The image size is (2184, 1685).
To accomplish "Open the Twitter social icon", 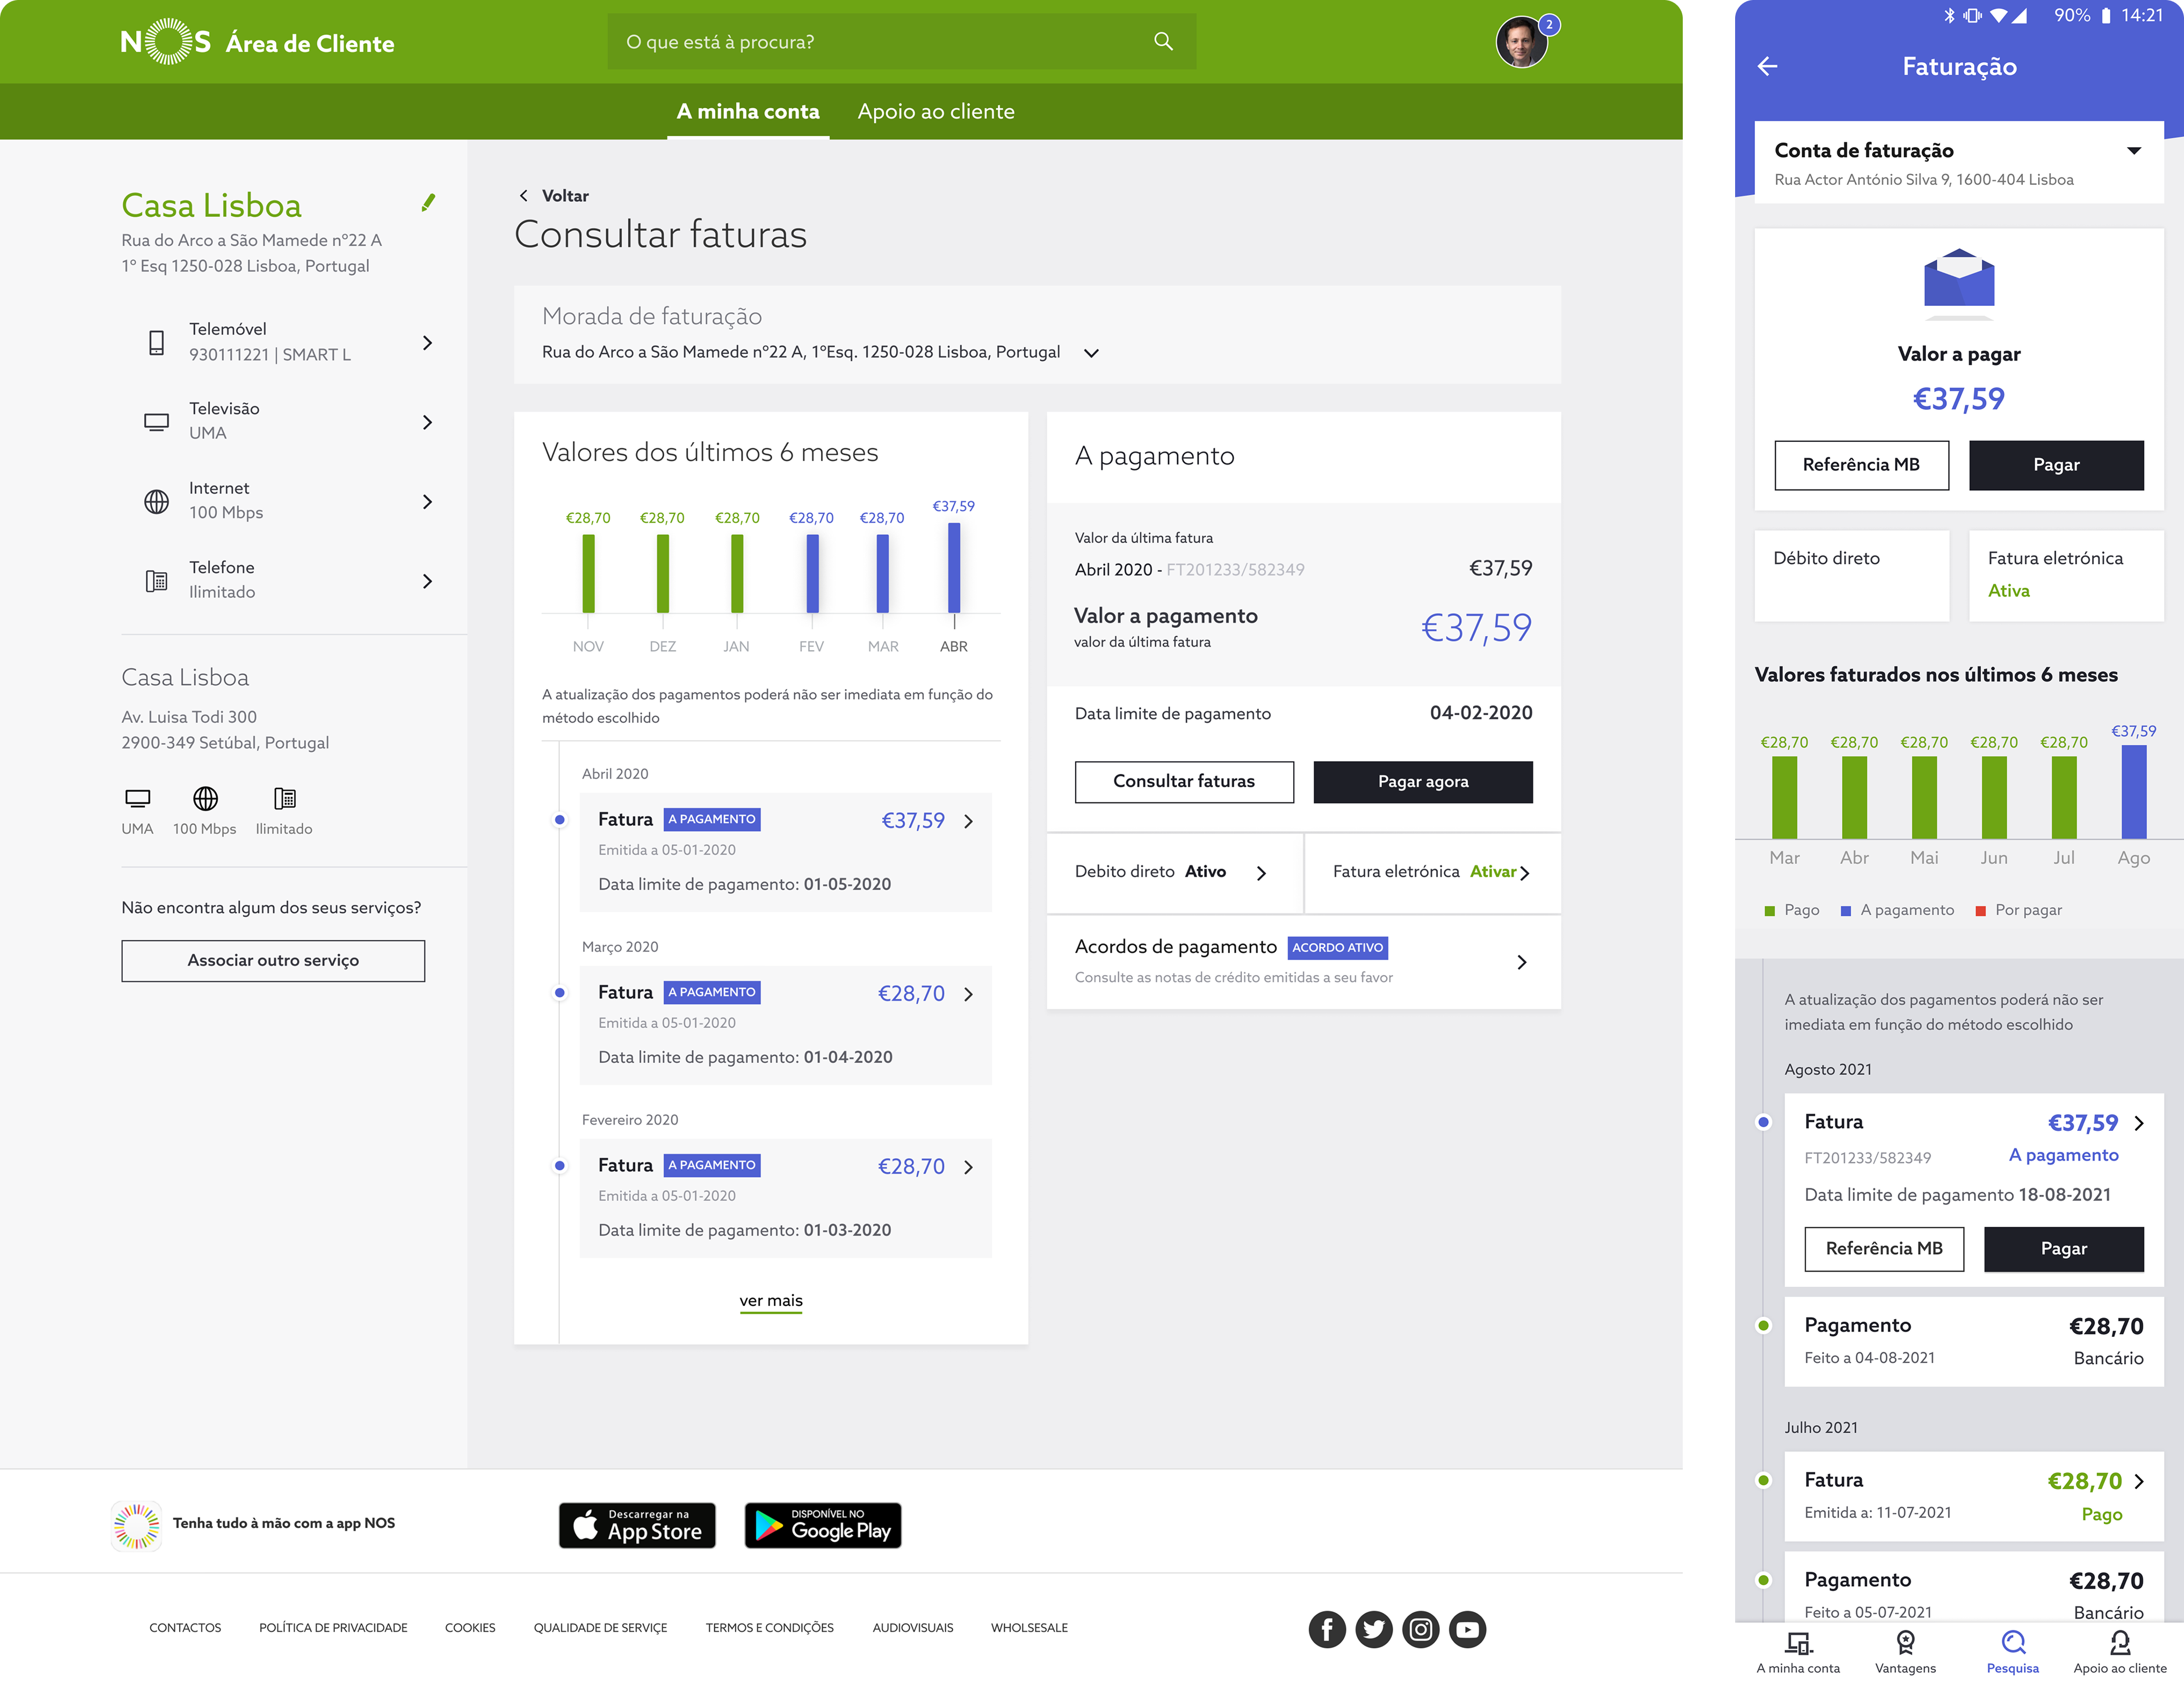I will (x=1373, y=1629).
